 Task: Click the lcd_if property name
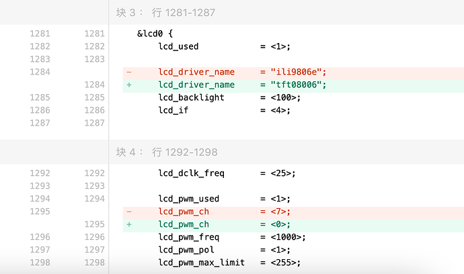coord(173,110)
